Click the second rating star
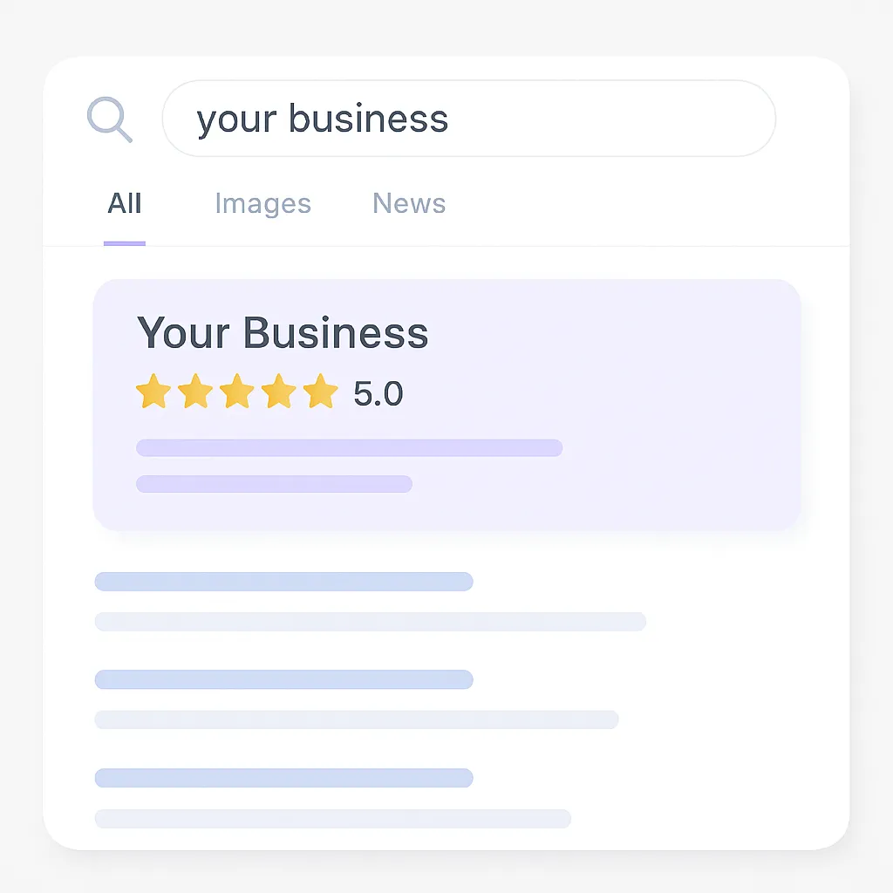Image resolution: width=893 pixels, height=893 pixels. 194,392
